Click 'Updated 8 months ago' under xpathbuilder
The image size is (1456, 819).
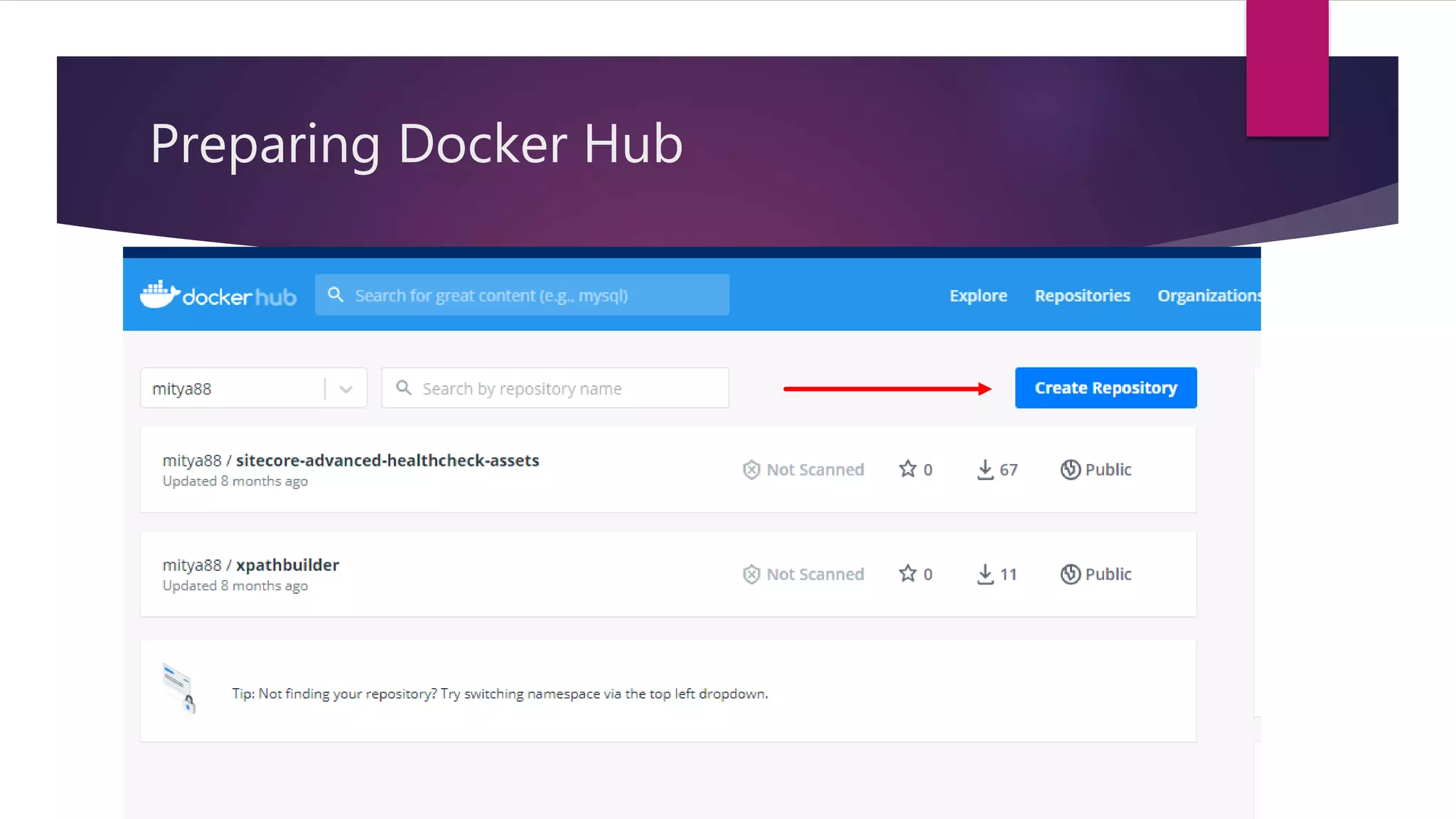point(235,586)
